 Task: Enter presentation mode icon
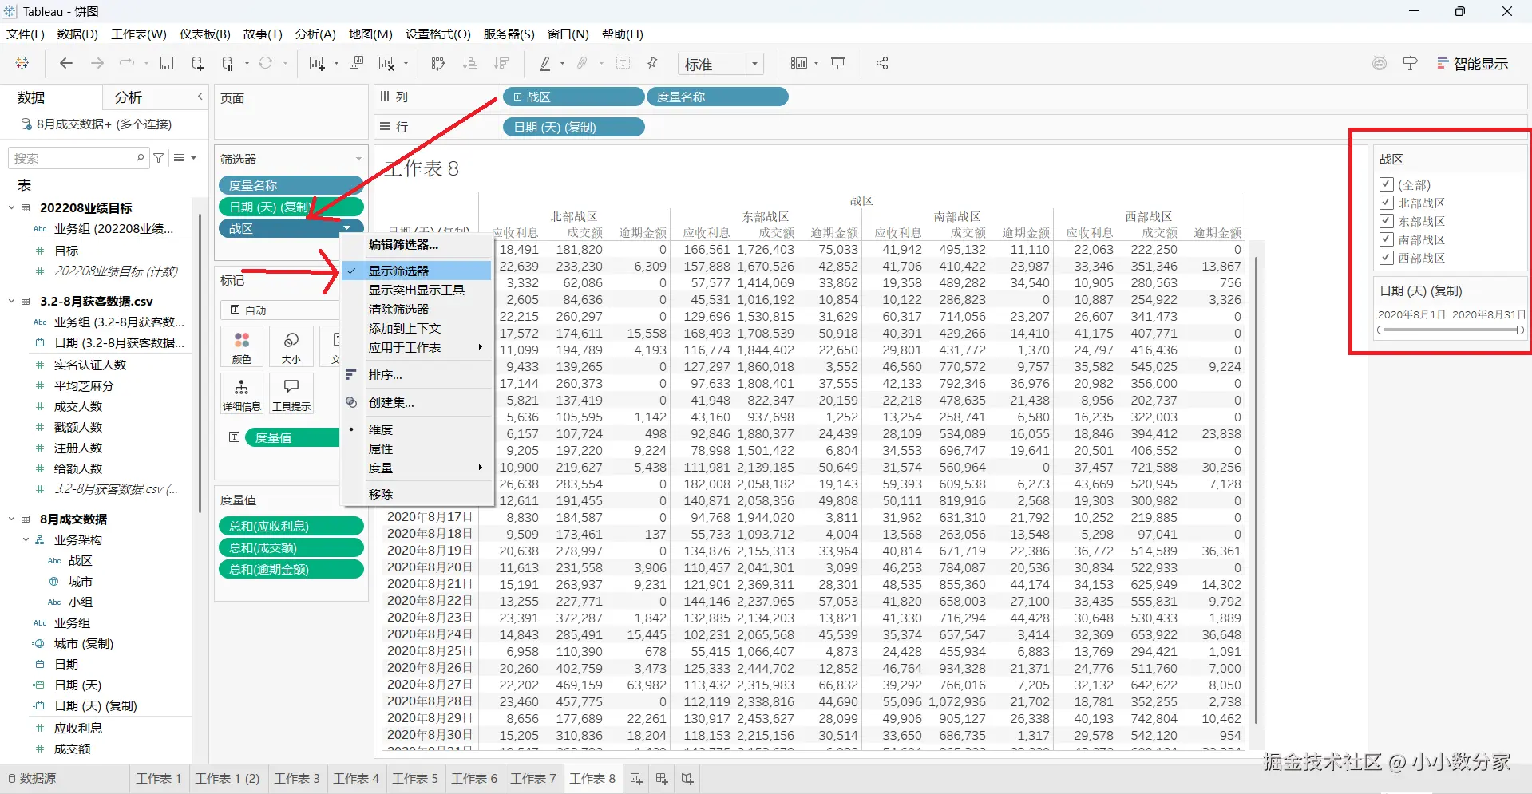(x=837, y=63)
